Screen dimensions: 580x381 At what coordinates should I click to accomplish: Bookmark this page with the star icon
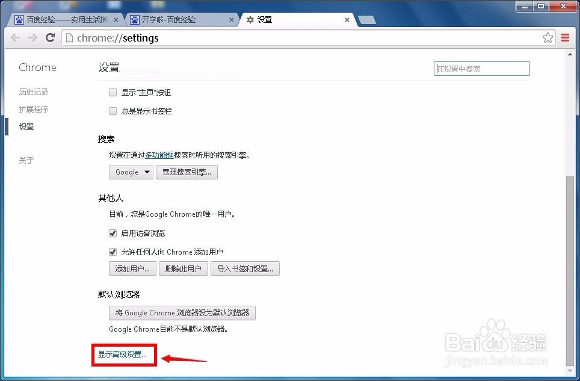(x=548, y=38)
